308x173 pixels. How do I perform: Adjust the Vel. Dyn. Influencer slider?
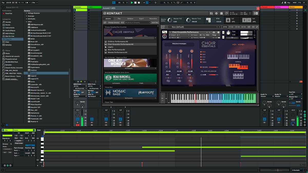tap(214, 75)
